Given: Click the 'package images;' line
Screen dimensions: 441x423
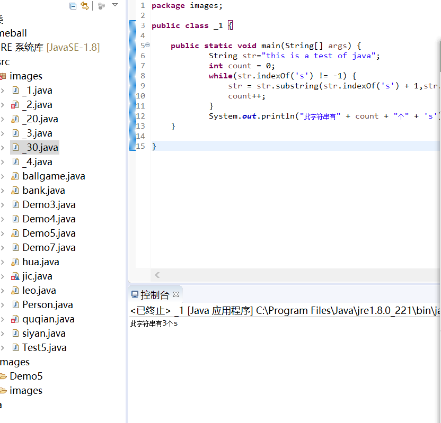Looking at the screenshot, I should point(187,6).
